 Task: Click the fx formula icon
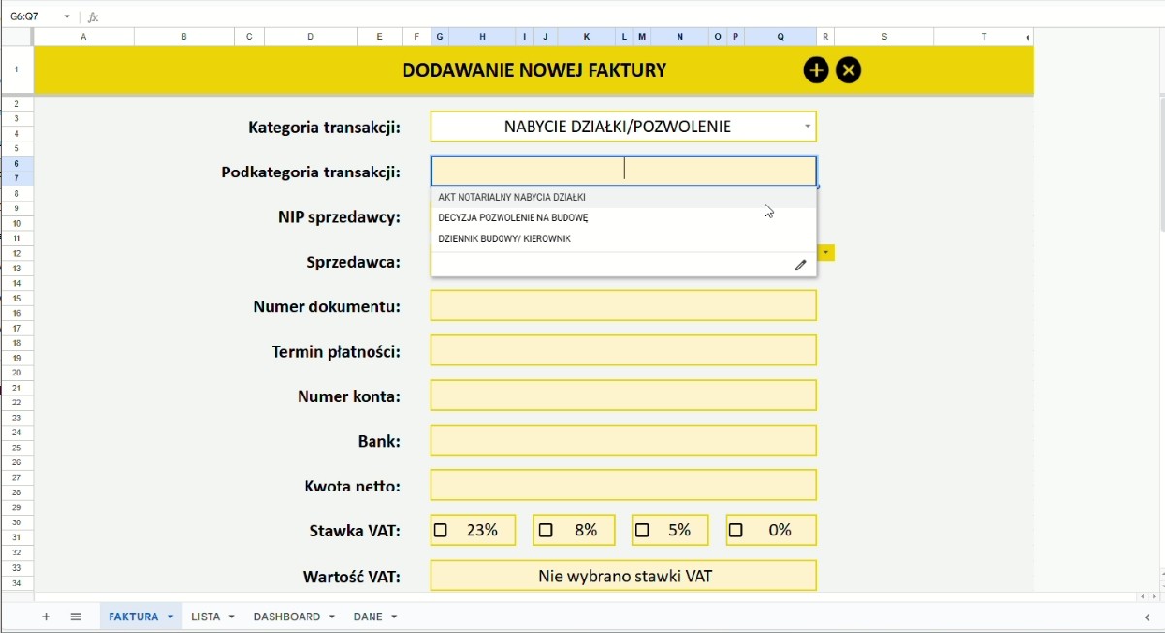coord(93,16)
